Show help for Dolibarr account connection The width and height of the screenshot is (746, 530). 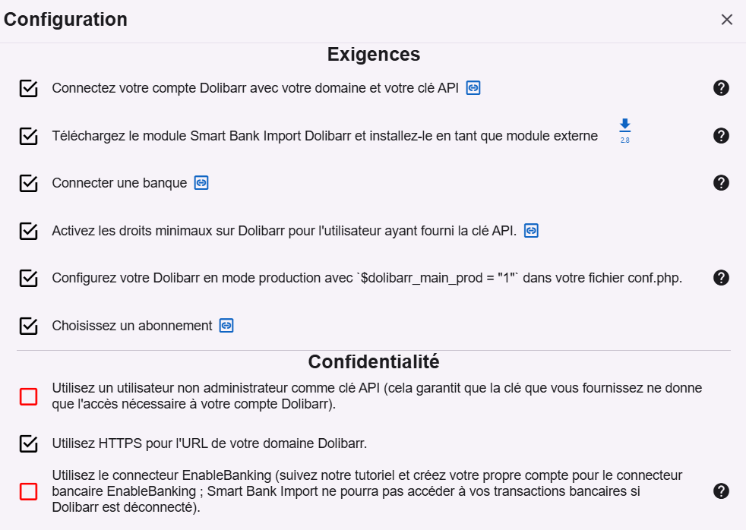coord(722,88)
